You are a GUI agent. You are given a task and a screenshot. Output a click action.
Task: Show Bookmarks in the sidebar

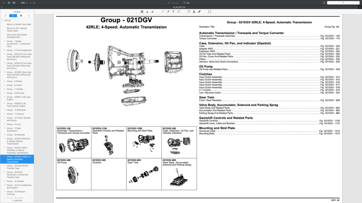click(x=6, y=16)
